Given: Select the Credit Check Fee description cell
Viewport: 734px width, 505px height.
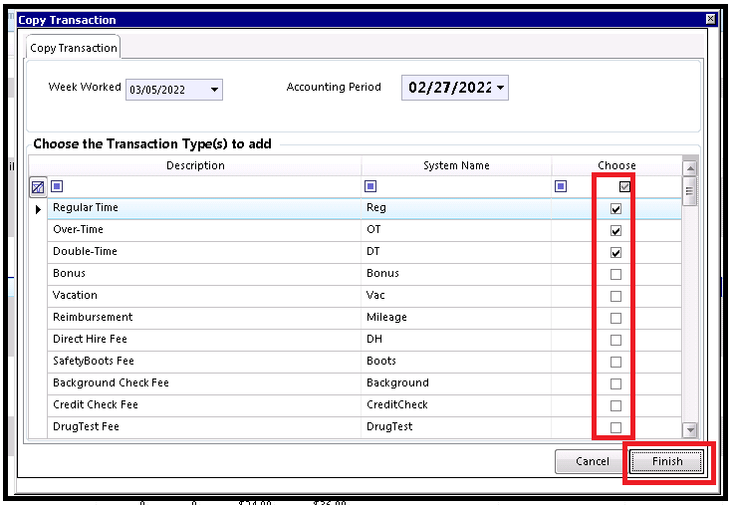Looking at the screenshot, I should pyautogui.click(x=204, y=405).
